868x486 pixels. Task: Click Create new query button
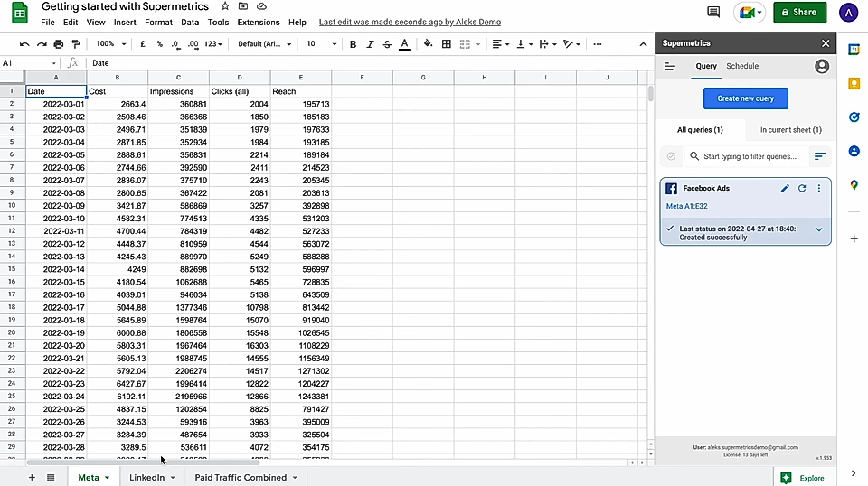(745, 98)
